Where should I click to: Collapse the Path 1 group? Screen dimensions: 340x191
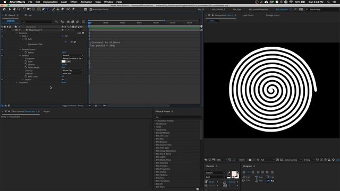[20, 36]
